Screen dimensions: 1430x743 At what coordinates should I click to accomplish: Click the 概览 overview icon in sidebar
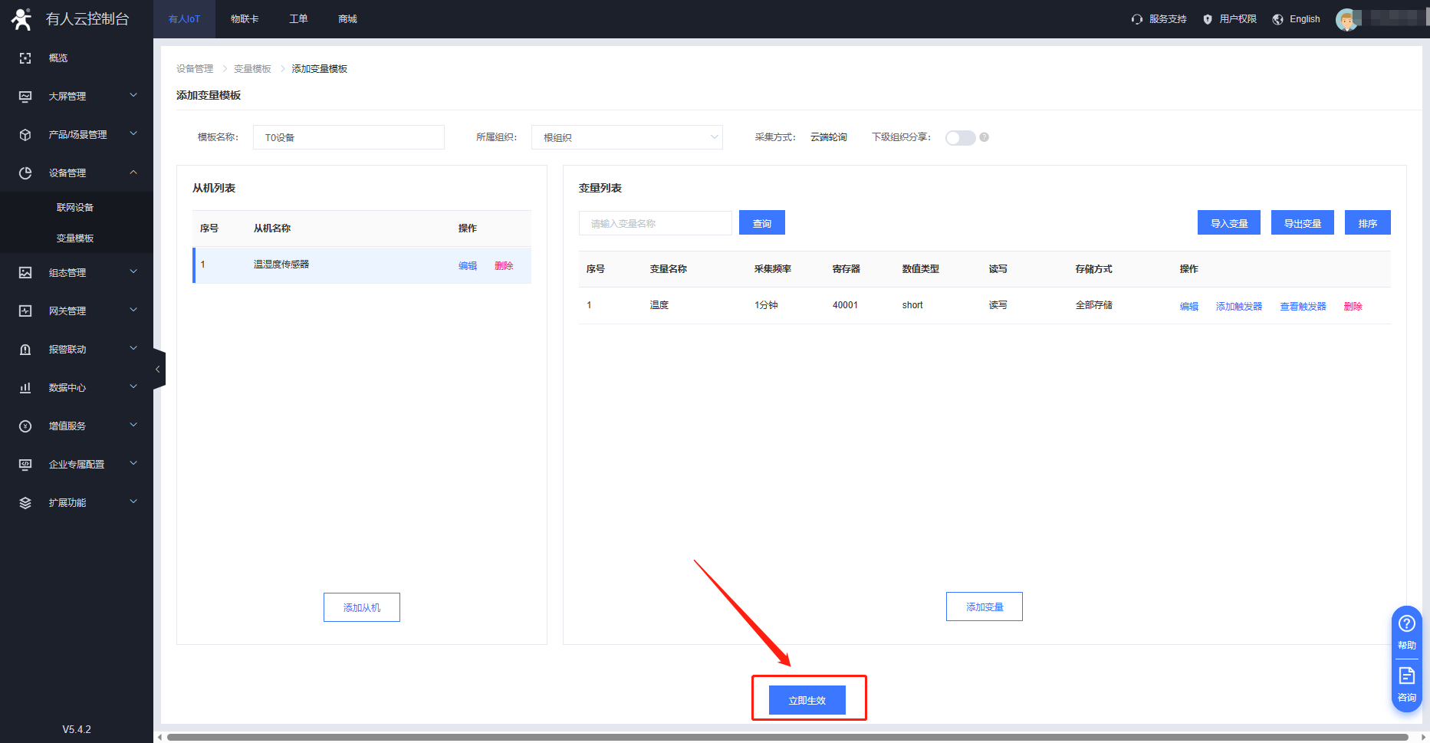tap(25, 58)
